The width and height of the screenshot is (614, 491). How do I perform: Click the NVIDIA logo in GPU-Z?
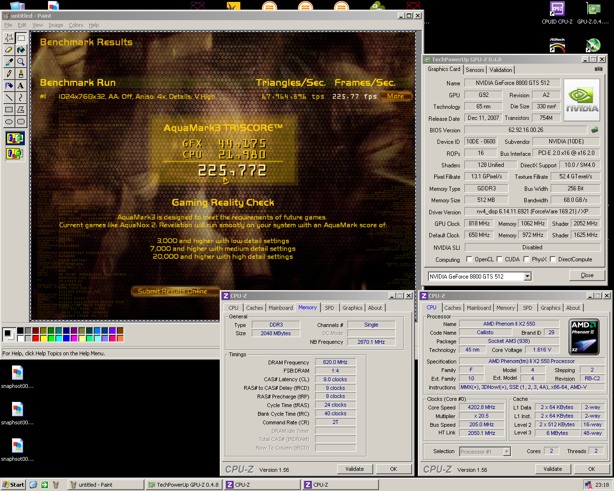pos(582,100)
